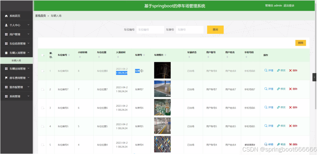Click 删除 delete for row 车位编号5
Screen dimensions: 318x155
click(x=293, y=126)
